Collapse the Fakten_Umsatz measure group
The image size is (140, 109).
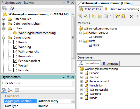click(x=80, y=33)
